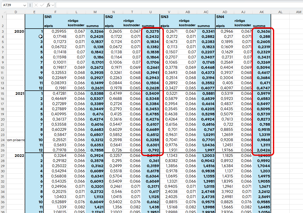Image resolution: width=303 pixels, height=213 pixels.
Task: Click into the empty formula bar
Action: click(177, 5)
